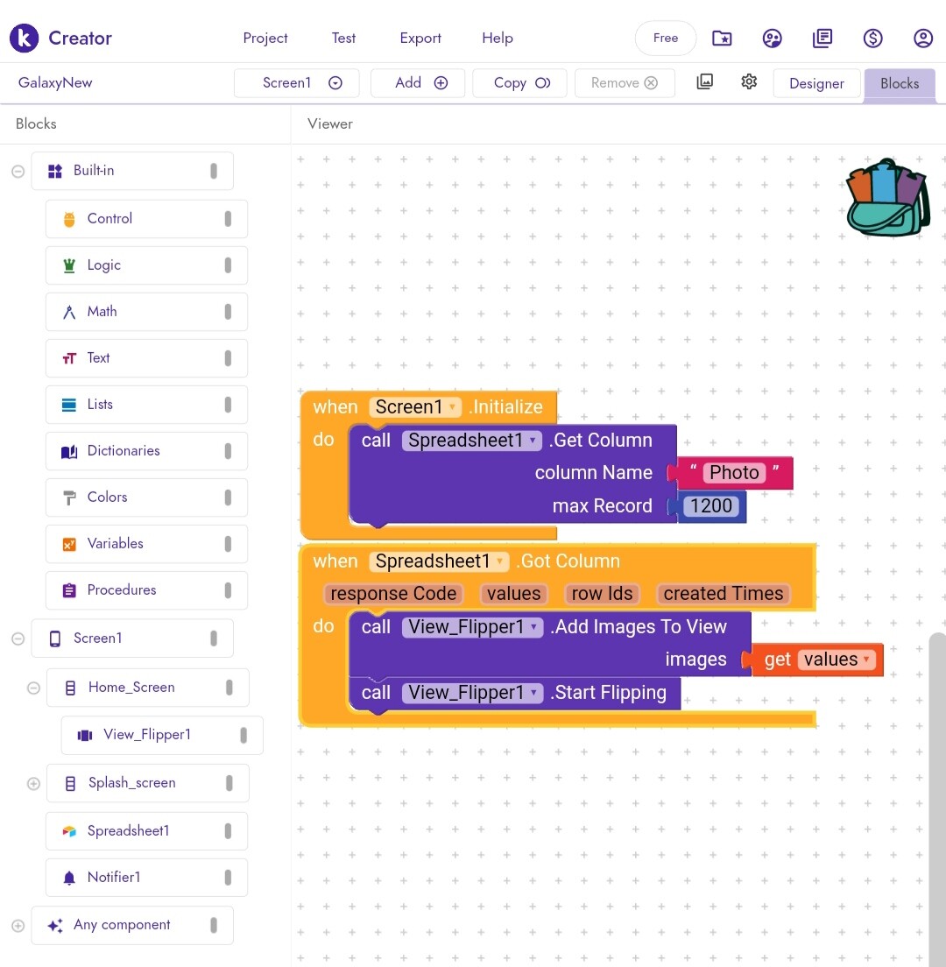Select Splash_screen component in tree
946x967 pixels.
[x=148, y=783]
